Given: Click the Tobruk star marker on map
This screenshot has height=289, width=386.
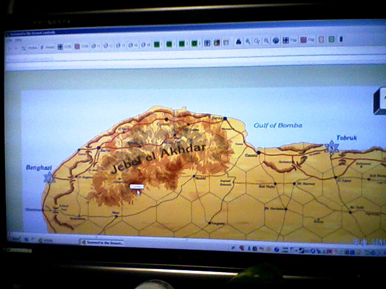Looking at the screenshot, I should (332, 148).
